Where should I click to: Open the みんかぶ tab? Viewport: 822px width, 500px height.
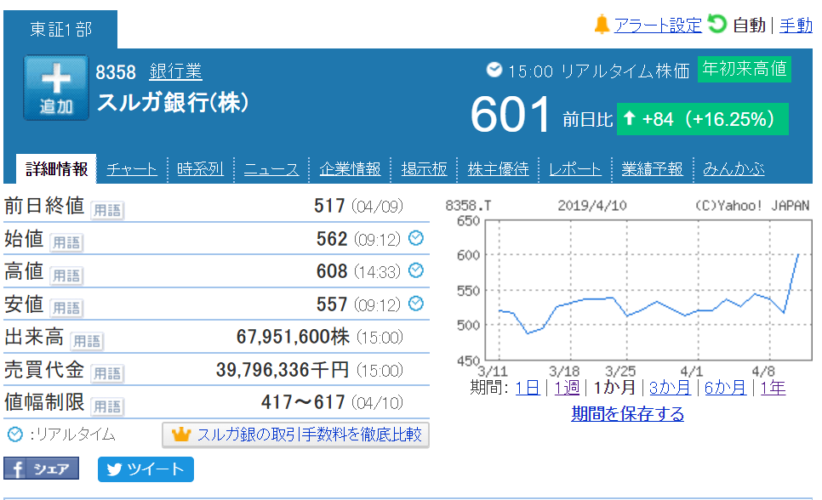[x=734, y=168]
